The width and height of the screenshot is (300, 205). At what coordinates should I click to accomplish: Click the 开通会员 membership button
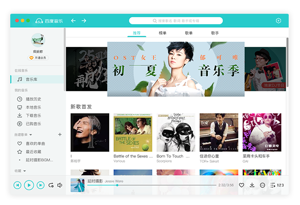pos(38,58)
